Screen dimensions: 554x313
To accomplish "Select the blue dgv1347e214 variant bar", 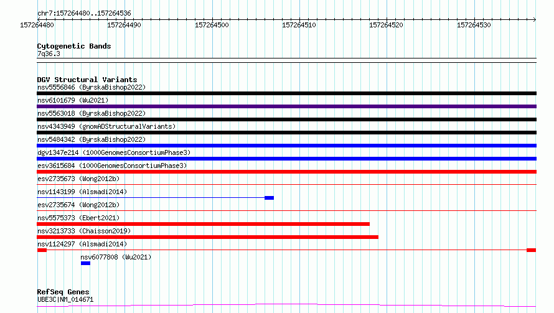I will pyautogui.click(x=286, y=159).
